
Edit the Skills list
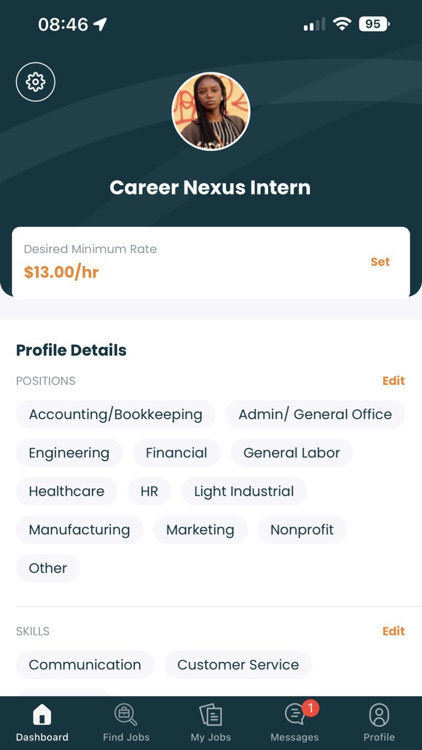point(393,631)
